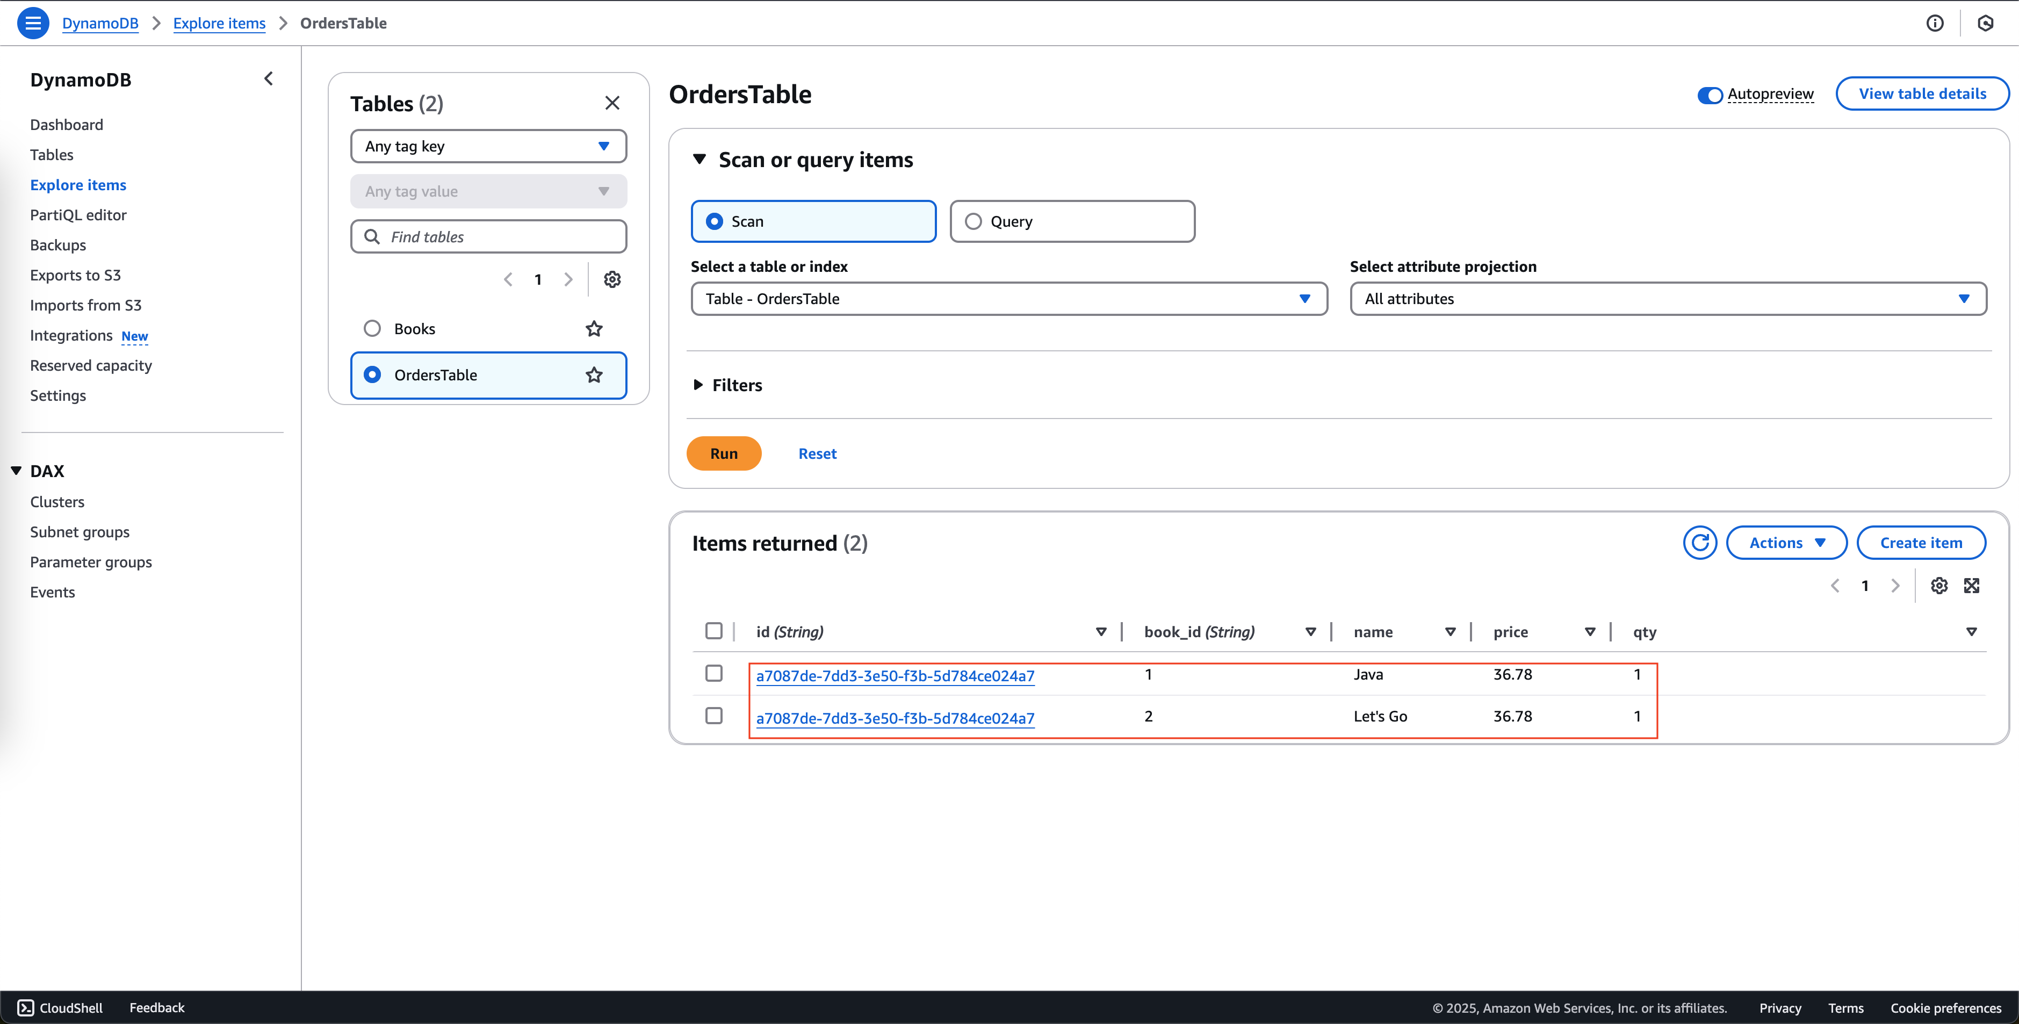Open Exports to S3 navigation item
This screenshot has height=1024, width=2019.
click(x=75, y=275)
